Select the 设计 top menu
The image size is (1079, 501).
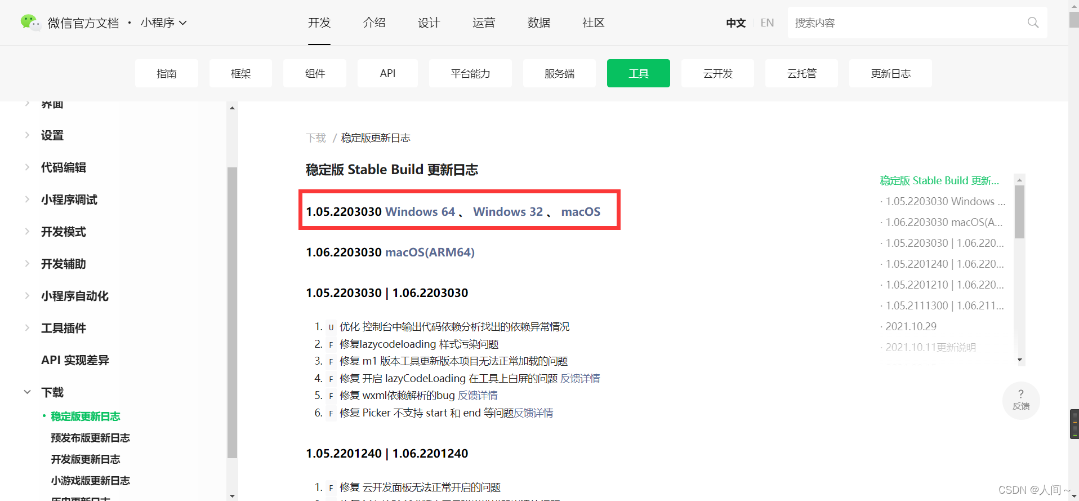[x=429, y=23]
